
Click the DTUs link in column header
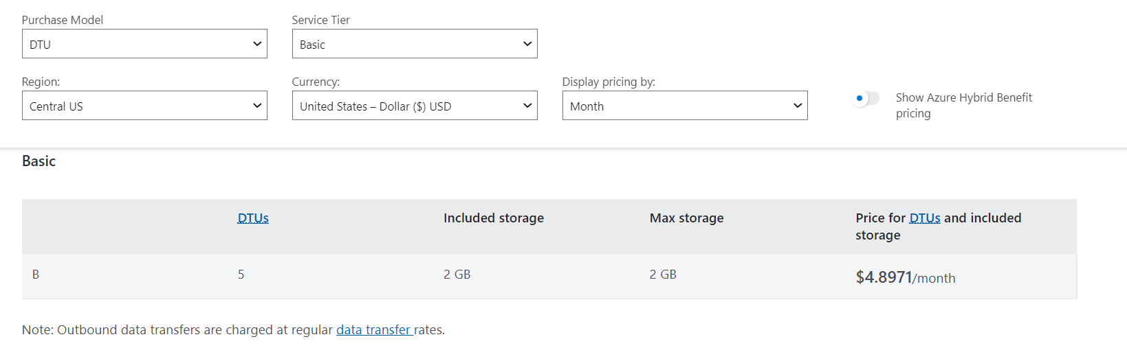point(253,218)
